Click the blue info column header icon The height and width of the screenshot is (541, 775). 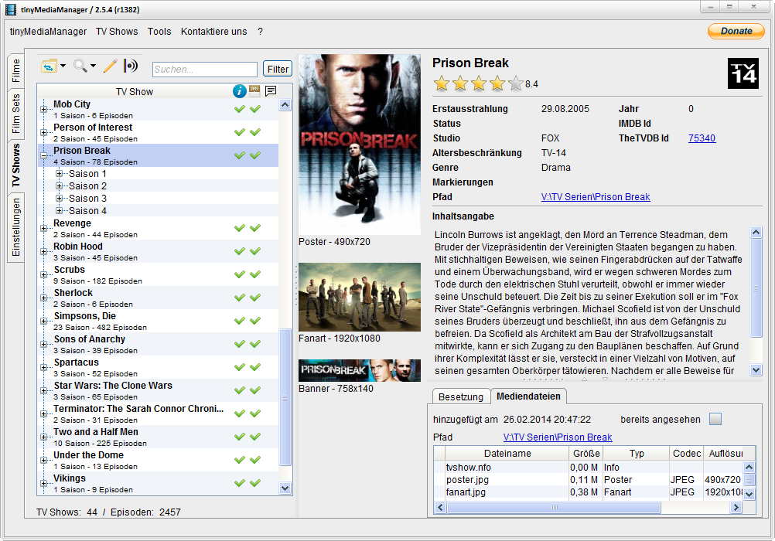pos(240,91)
